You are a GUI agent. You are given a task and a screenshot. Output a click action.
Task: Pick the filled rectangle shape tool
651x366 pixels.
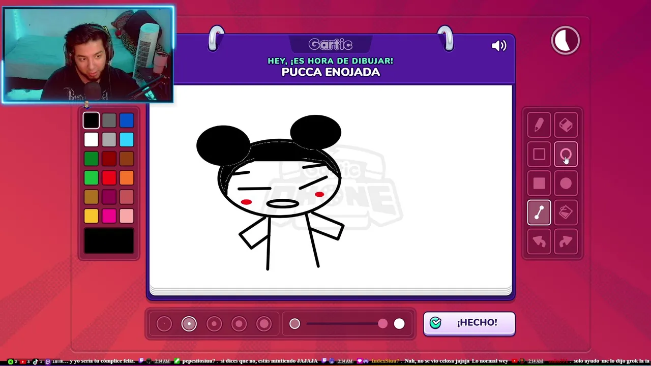pos(539,184)
